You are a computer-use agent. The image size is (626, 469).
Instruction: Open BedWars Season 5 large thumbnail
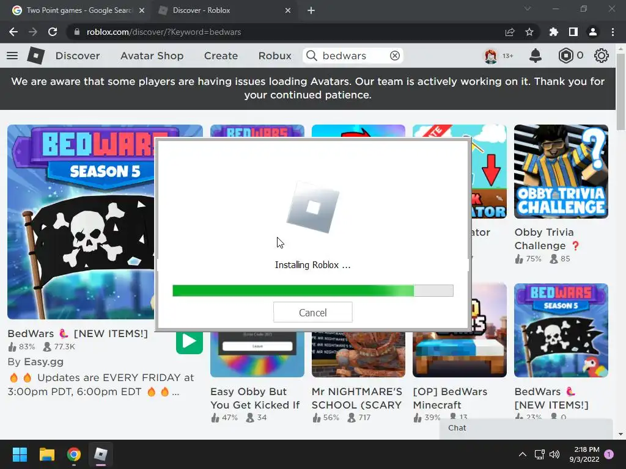click(81, 222)
